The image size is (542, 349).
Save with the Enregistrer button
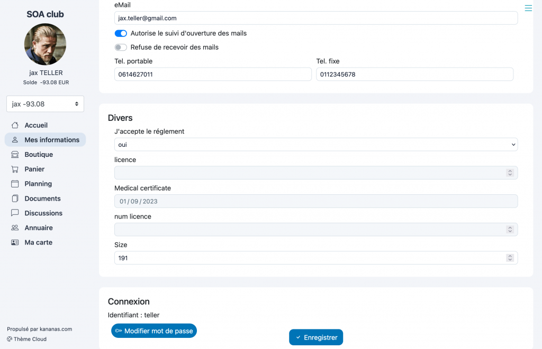(316, 337)
